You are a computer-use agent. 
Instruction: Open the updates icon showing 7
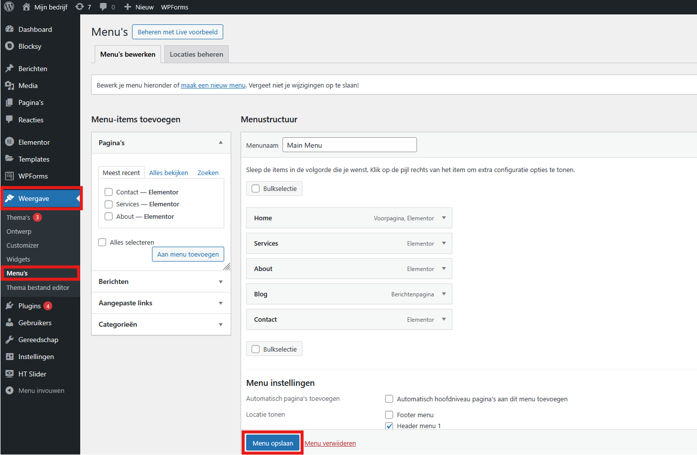tap(80, 7)
